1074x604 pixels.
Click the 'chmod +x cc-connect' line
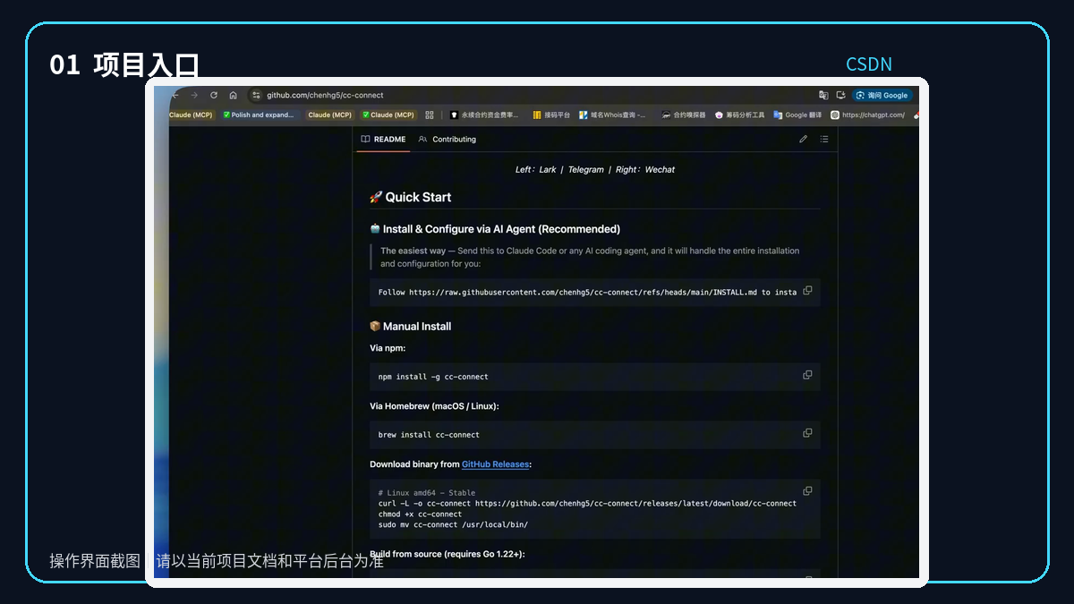(420, 514)
